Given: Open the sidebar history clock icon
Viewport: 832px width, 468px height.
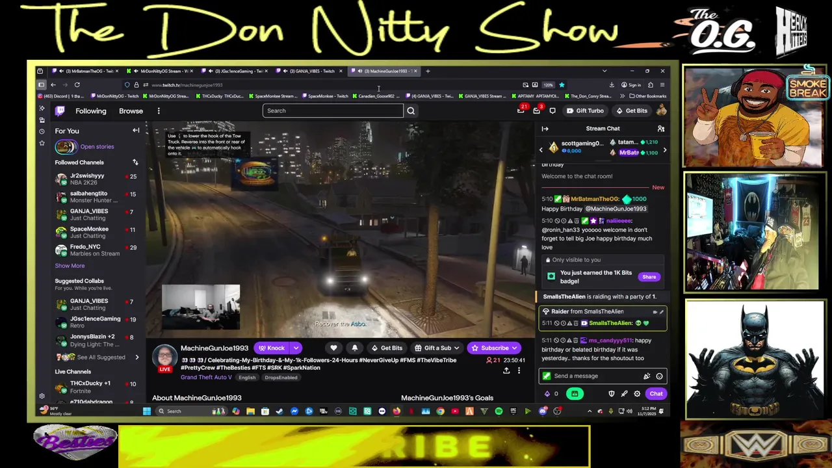Looking at the screenshot, I should [42, 131].
